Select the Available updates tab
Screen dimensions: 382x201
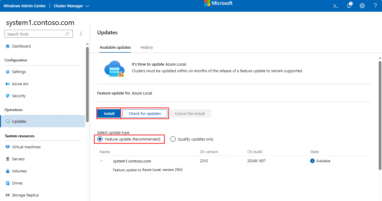click(x=115, y=47)
